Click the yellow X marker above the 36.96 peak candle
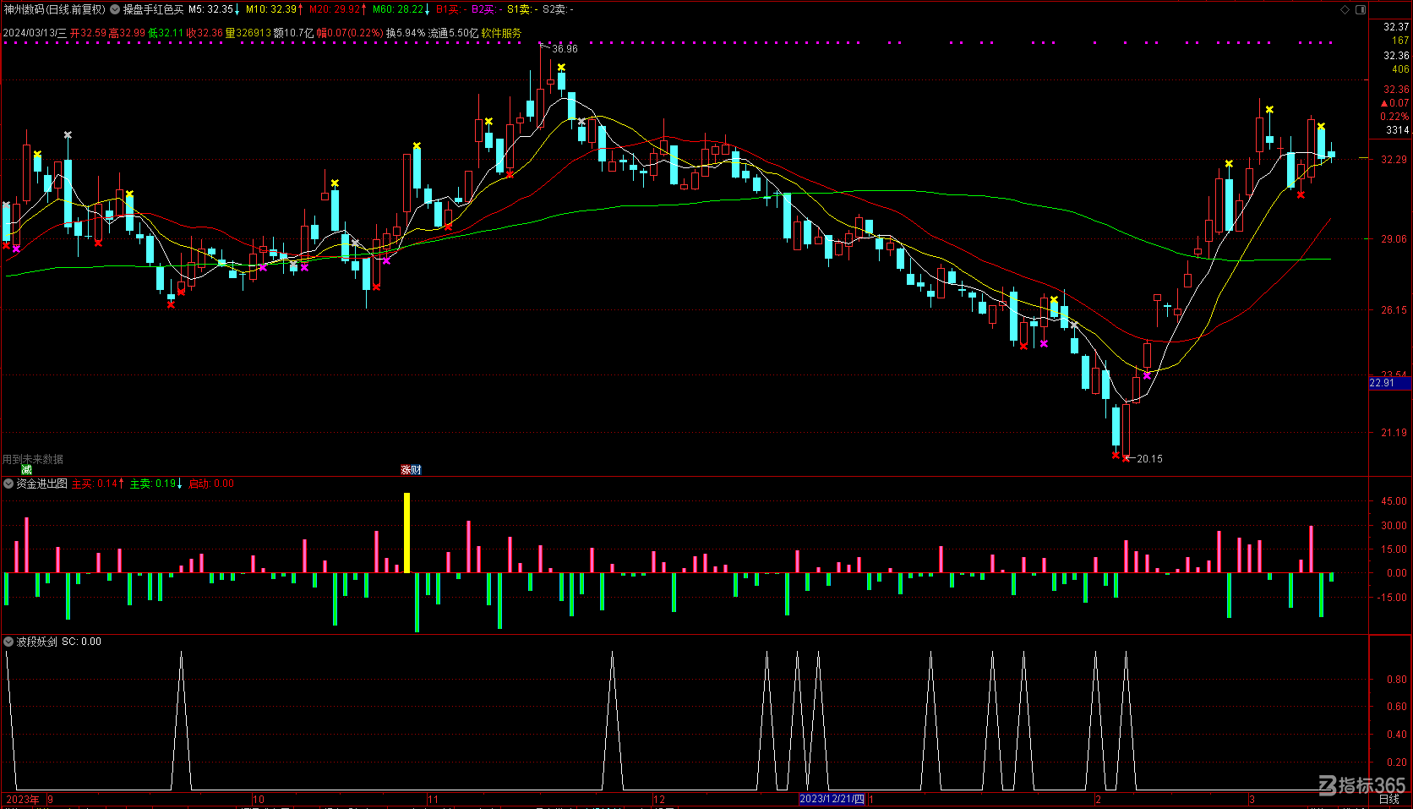Image resolution: width=1413 pixels, height=809 pixels. (x=561, y=67)
